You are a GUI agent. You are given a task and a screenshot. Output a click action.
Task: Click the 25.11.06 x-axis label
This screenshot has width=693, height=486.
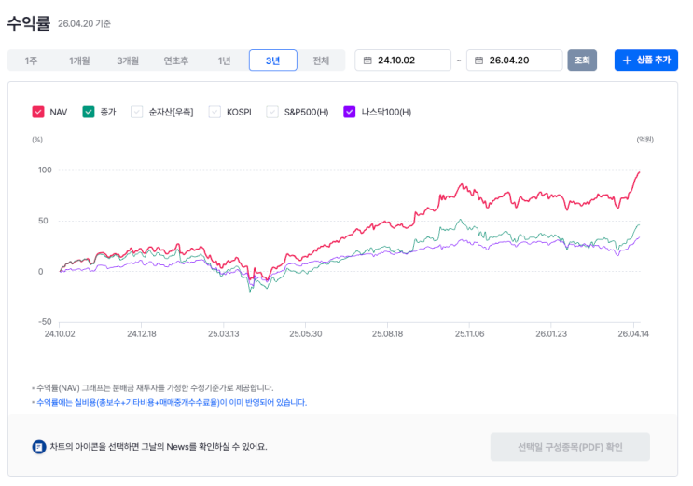470,334
